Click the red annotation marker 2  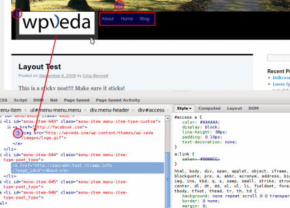(119, 5)
